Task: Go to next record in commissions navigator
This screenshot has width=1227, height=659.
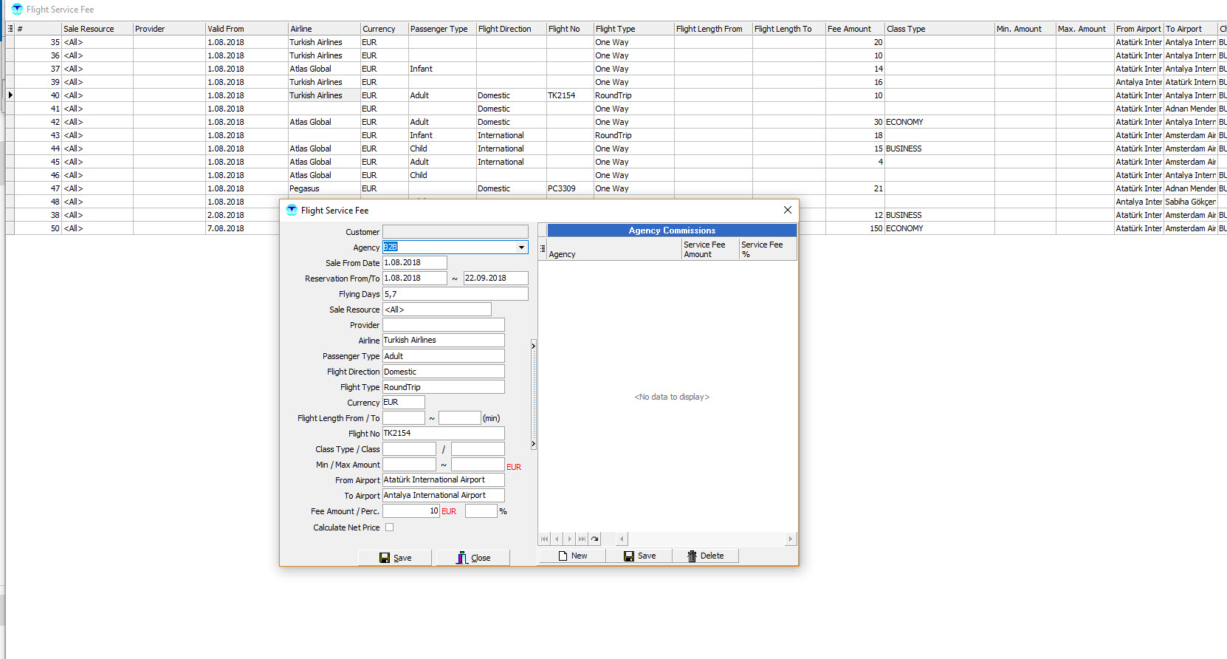Action: tap(569, 539)
